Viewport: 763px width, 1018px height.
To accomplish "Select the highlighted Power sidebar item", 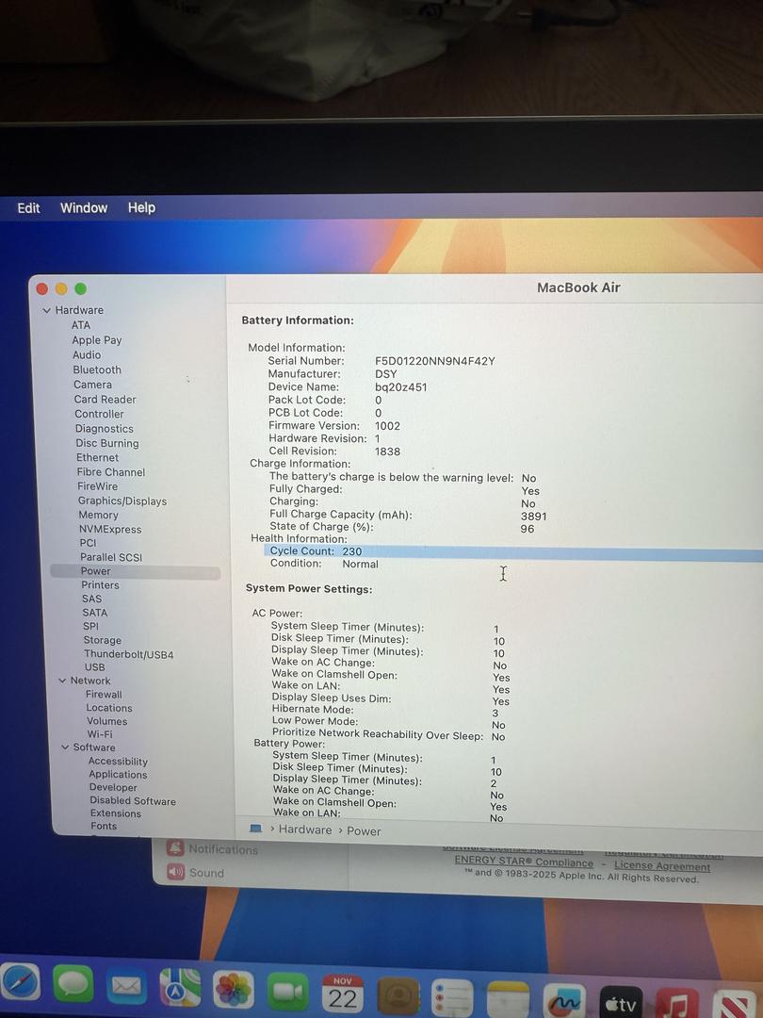I will [x=136, y=571].
